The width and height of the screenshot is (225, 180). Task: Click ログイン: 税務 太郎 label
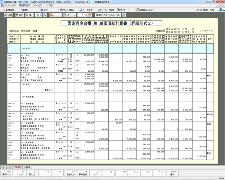tap(205, 10)
